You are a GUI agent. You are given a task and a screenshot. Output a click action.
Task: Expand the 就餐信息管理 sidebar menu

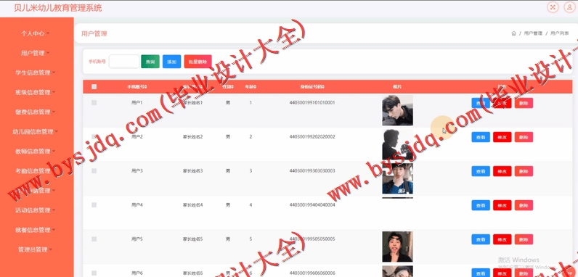(36, 230)
